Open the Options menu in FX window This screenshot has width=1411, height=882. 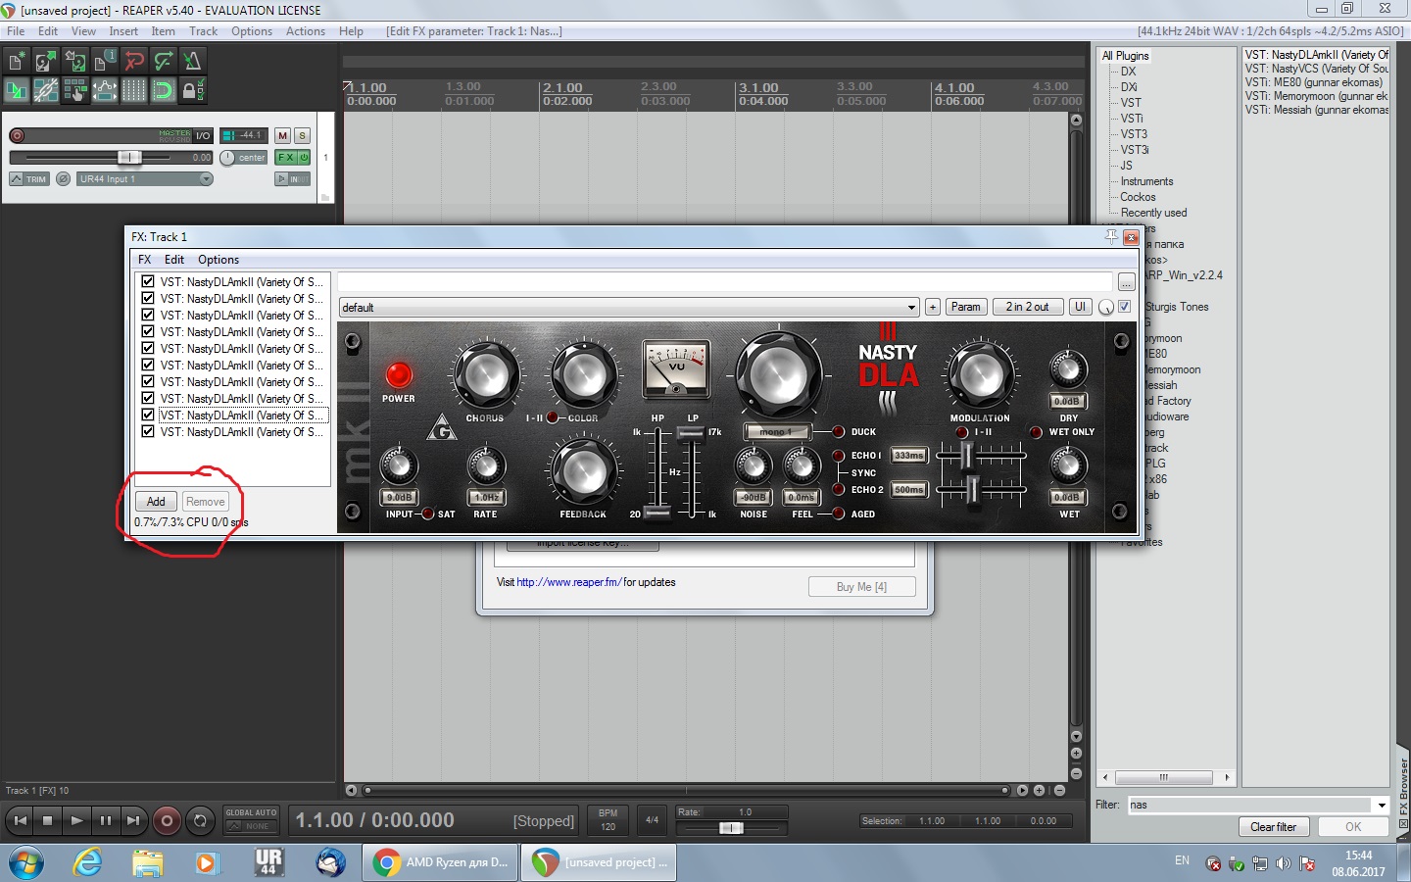[x=219, y=260]
